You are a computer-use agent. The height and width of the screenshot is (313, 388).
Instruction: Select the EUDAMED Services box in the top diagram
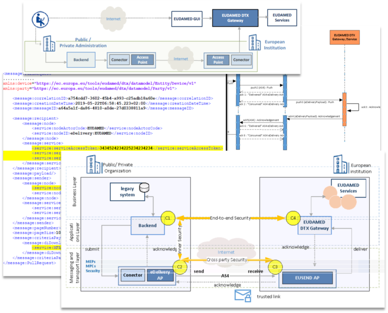pyautogui.click(x=282, y=18)
